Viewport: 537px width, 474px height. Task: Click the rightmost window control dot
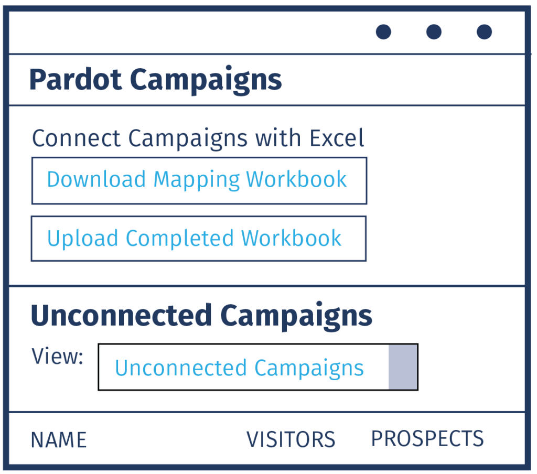pyautogui.click(x=484, y=32)
